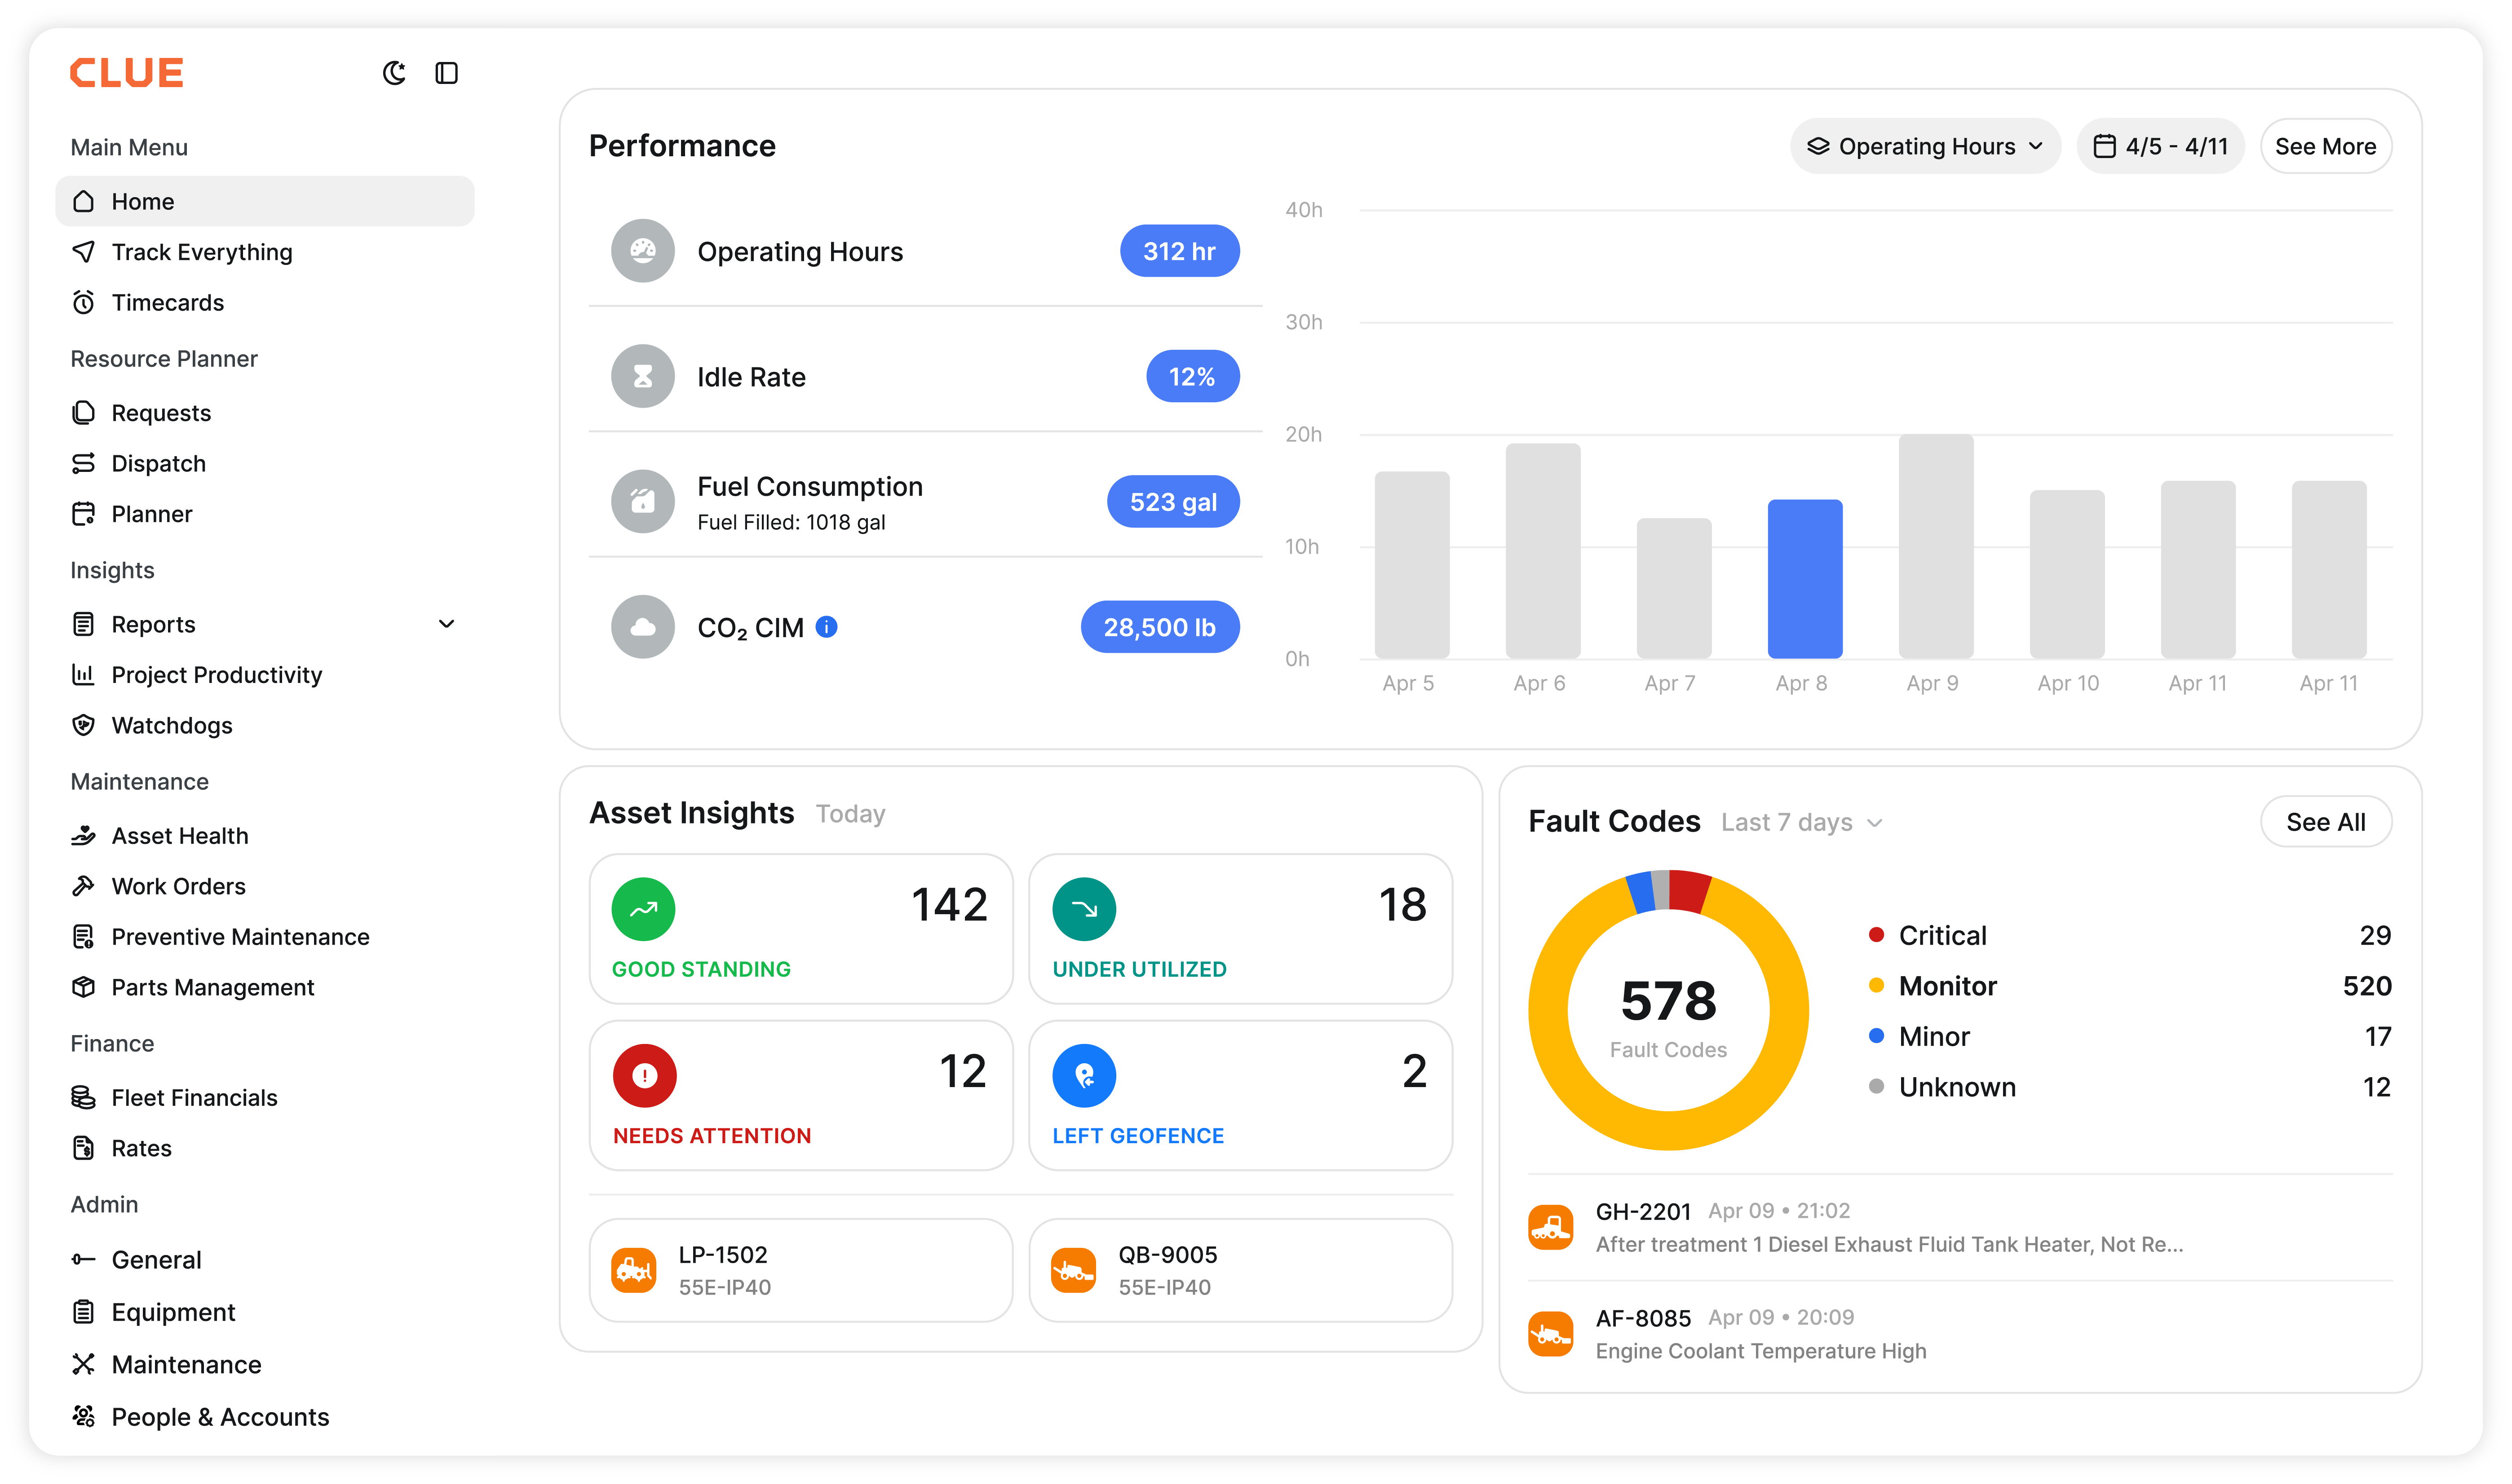
Task: Select the blue Apr 8 bar
Action: (1805, 579)
